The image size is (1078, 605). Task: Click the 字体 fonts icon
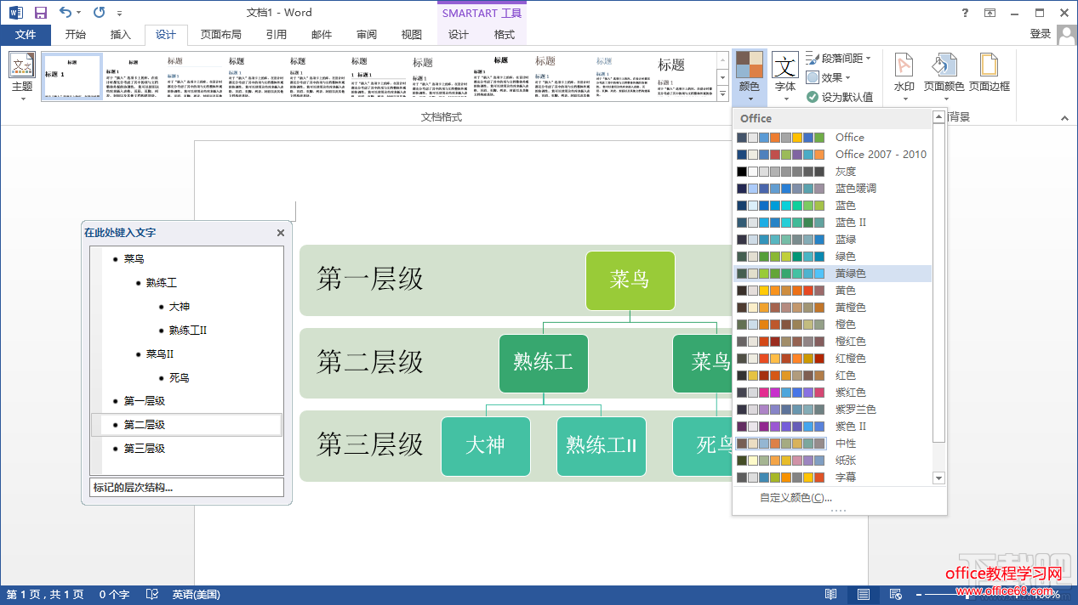[784, 72]
